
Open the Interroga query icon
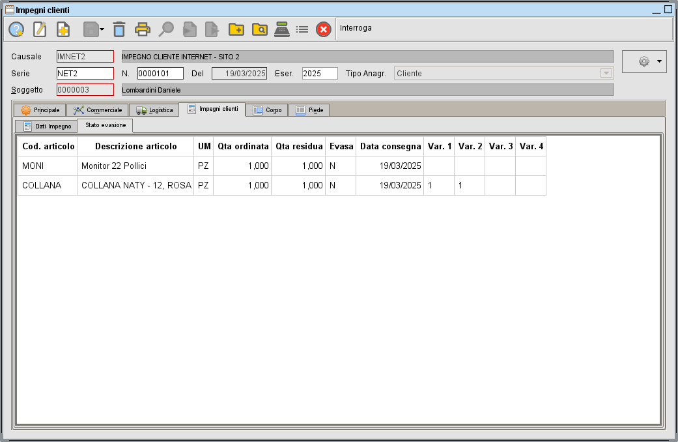click(x=16, y=29)
